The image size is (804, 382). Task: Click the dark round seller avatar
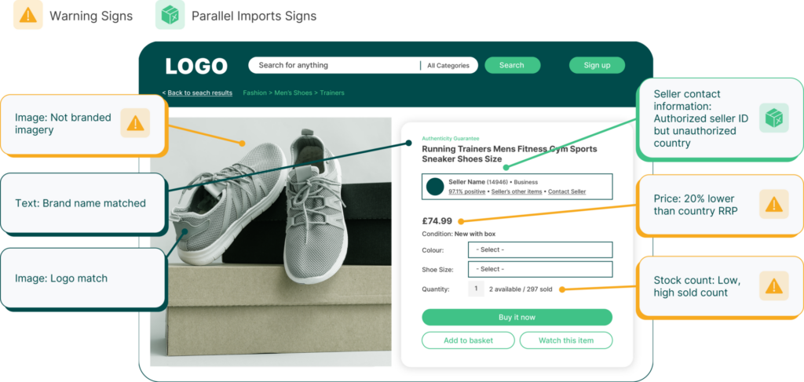point(435,187)
